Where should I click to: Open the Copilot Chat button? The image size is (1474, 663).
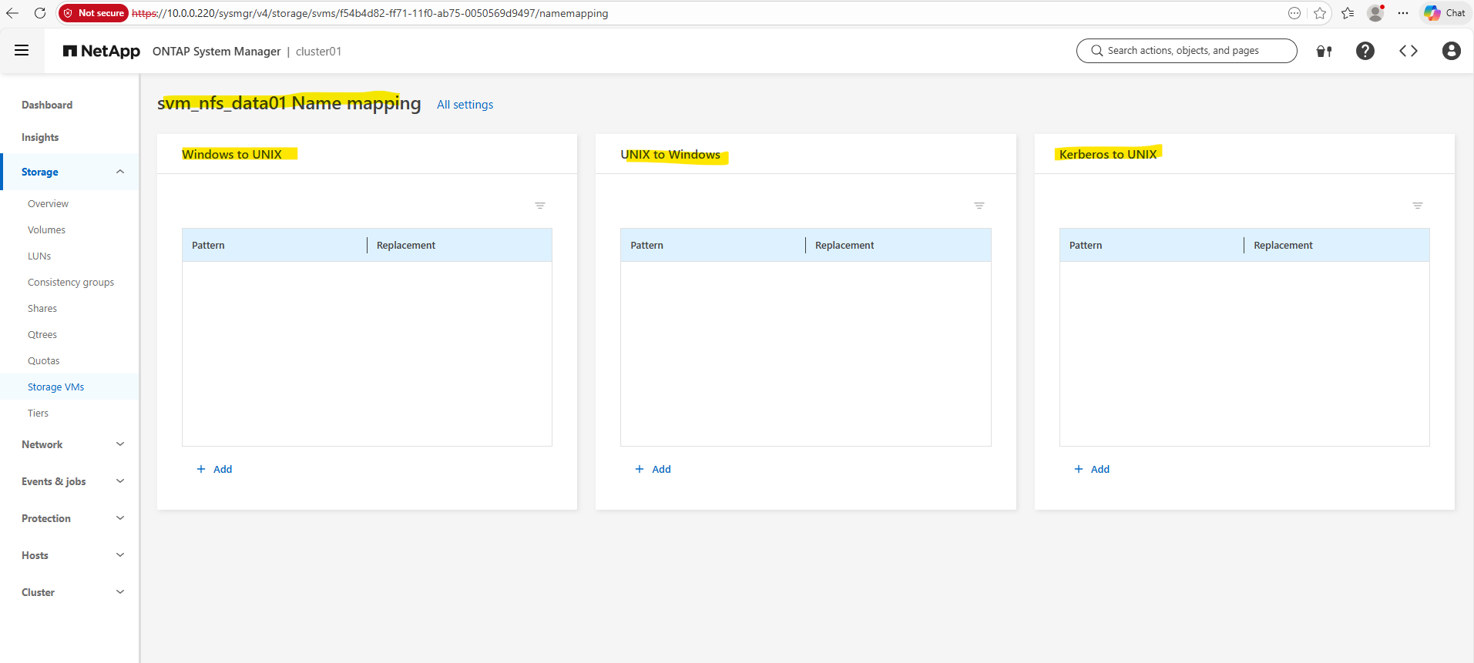[x=1445, y=13]
